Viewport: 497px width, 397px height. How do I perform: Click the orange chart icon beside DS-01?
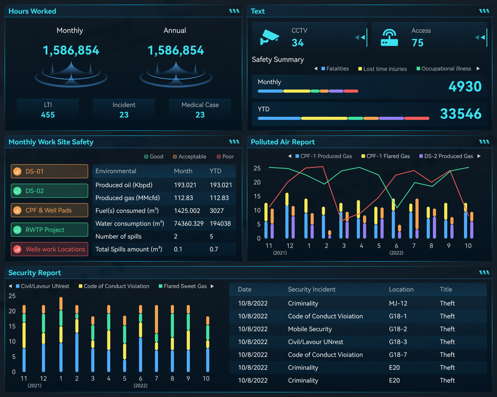pos(17,171)
